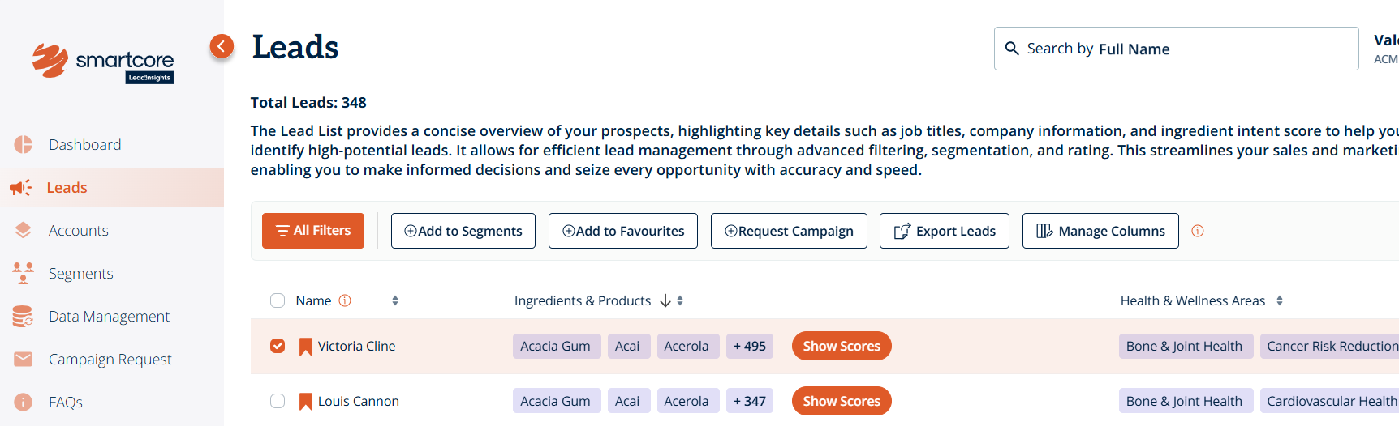Screen dimensions: 1399x426
Task: Check the Louis Cannon row checkbox
Action: (278, 401)
